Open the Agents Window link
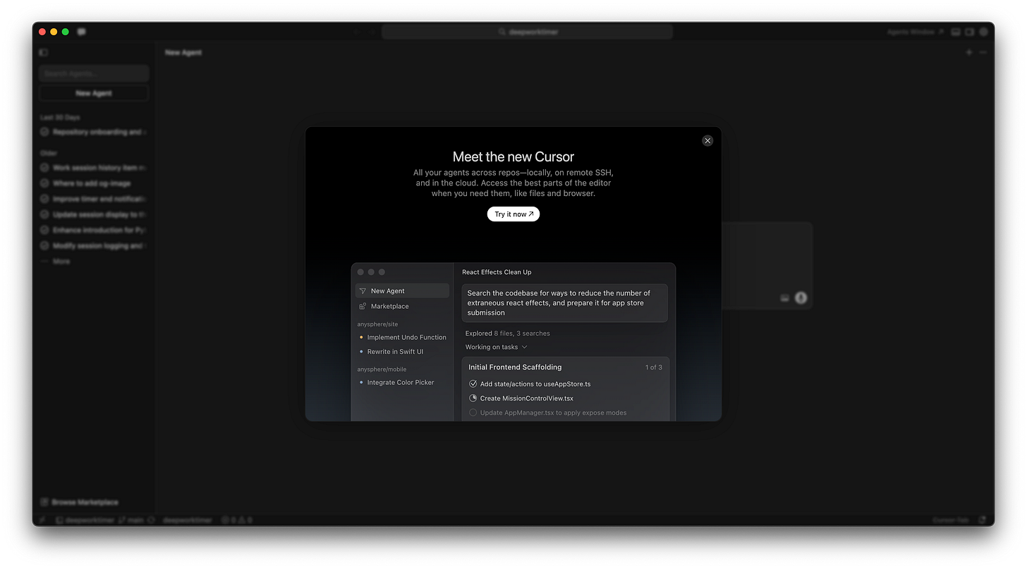The image size is (1027, 569). (915, 32)
